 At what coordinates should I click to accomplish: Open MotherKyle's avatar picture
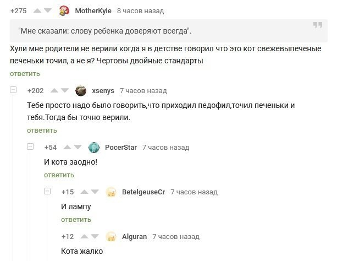tap(63, 10)
